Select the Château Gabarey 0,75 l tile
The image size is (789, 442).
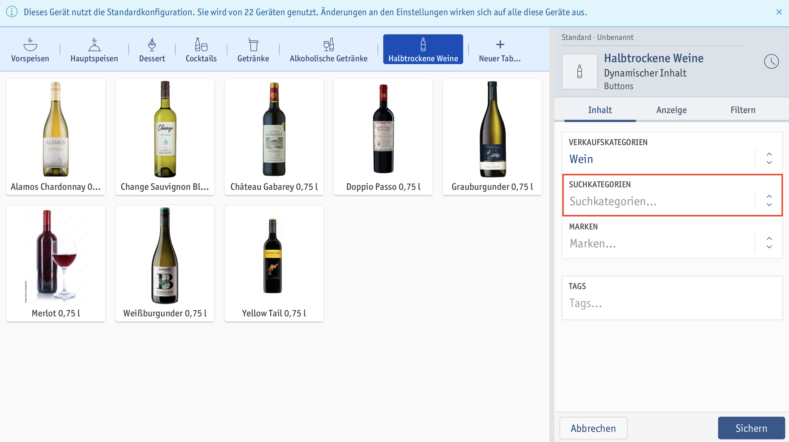pyautogui.click(x=274, y=137)
